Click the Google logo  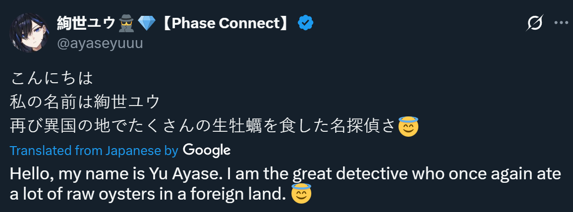[207, 150]
